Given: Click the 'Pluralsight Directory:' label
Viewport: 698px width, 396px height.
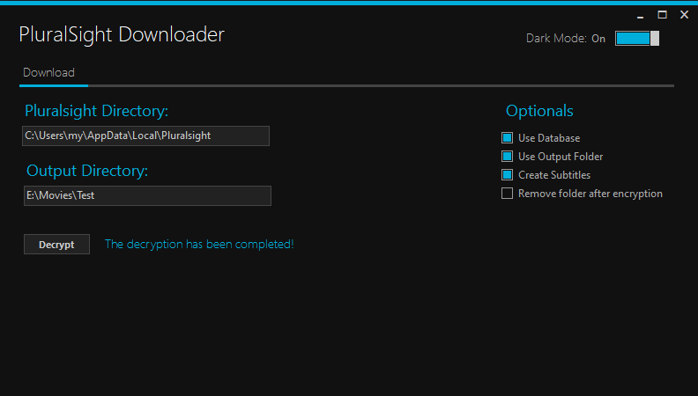Looking at the screenshot, I should [x=97, y=111].
